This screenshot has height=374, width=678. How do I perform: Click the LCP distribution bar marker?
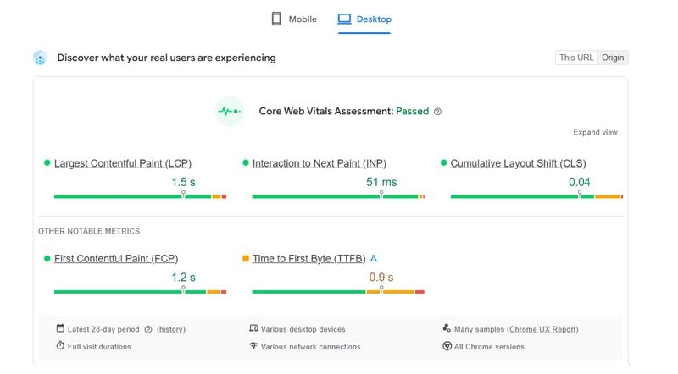click(x=183, y=195)
